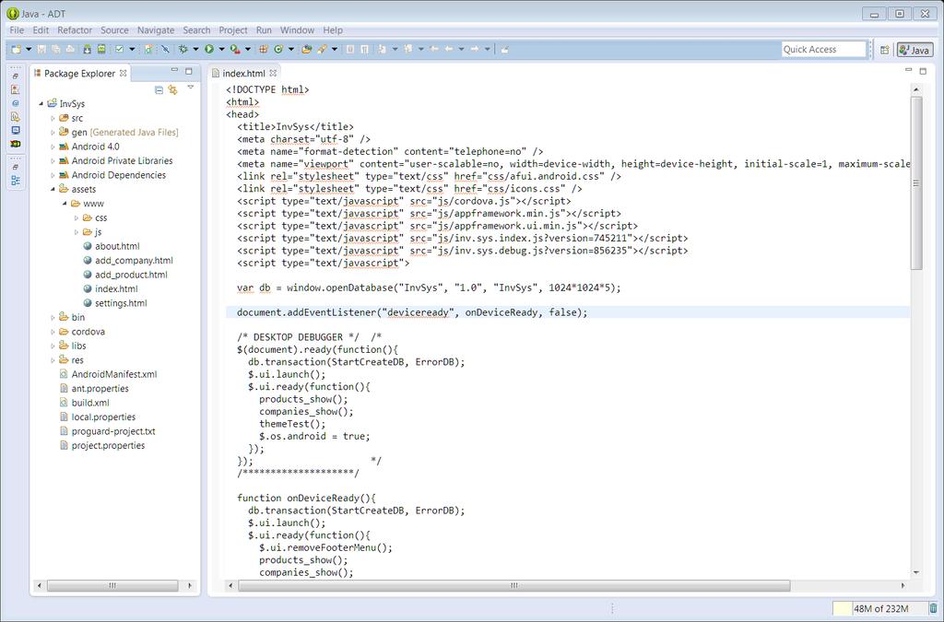Image resolution: width=944 pixels, height=622 pixels.
Task: Select AndroidManifest.xml in Package Explorer
Action: 113,374
